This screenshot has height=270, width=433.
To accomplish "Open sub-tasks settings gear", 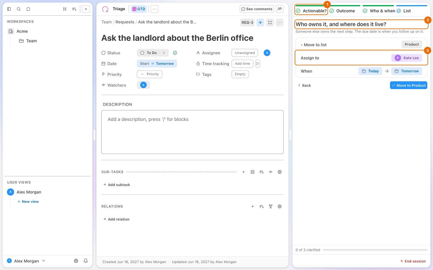I will [280, 172].
